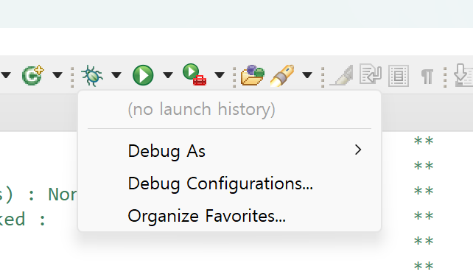Open External Tools dropdown arrow

pos(220,75)
